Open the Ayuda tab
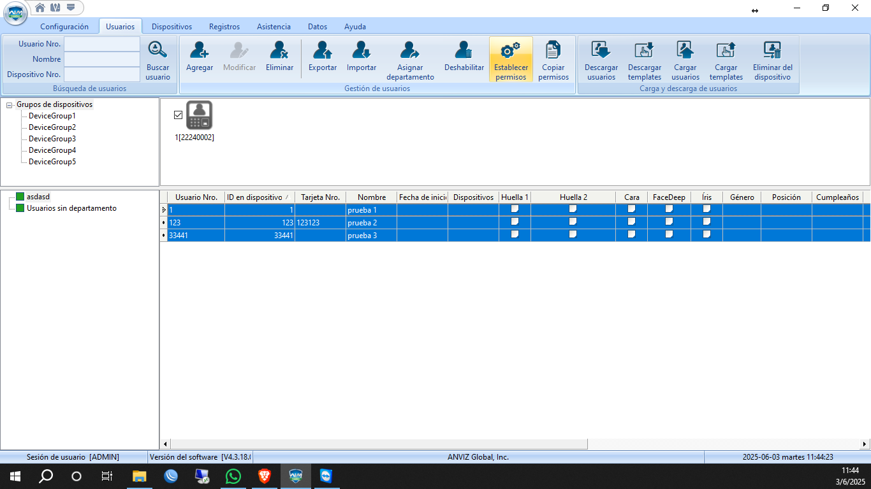Viewport: 871px width, 489px height. point(355,27)
